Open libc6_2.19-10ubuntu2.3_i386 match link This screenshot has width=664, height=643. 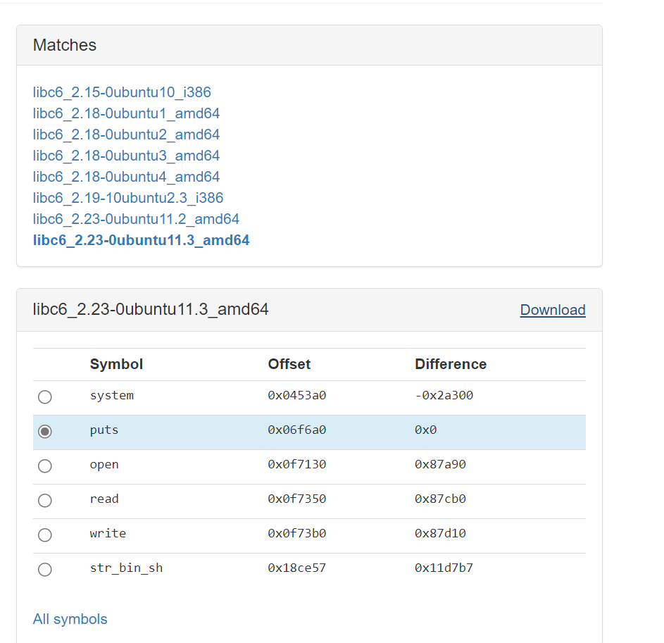(128, 198)
